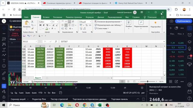193x108 pixels.
Task: Toggle the underline (Ч) formatting button
Action: point(47,25)
